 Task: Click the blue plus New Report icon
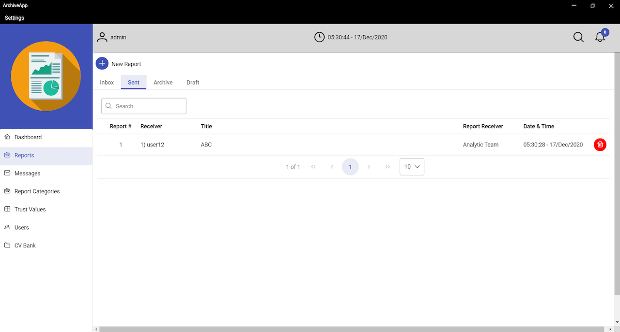click(102, 64)
